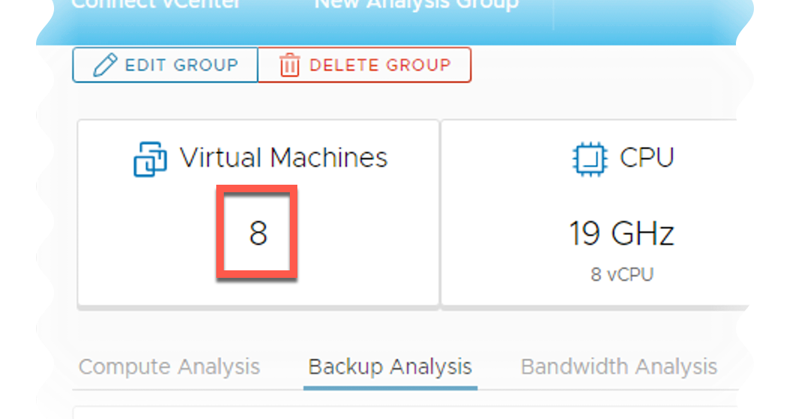Click the CPU chip icon

590,159
